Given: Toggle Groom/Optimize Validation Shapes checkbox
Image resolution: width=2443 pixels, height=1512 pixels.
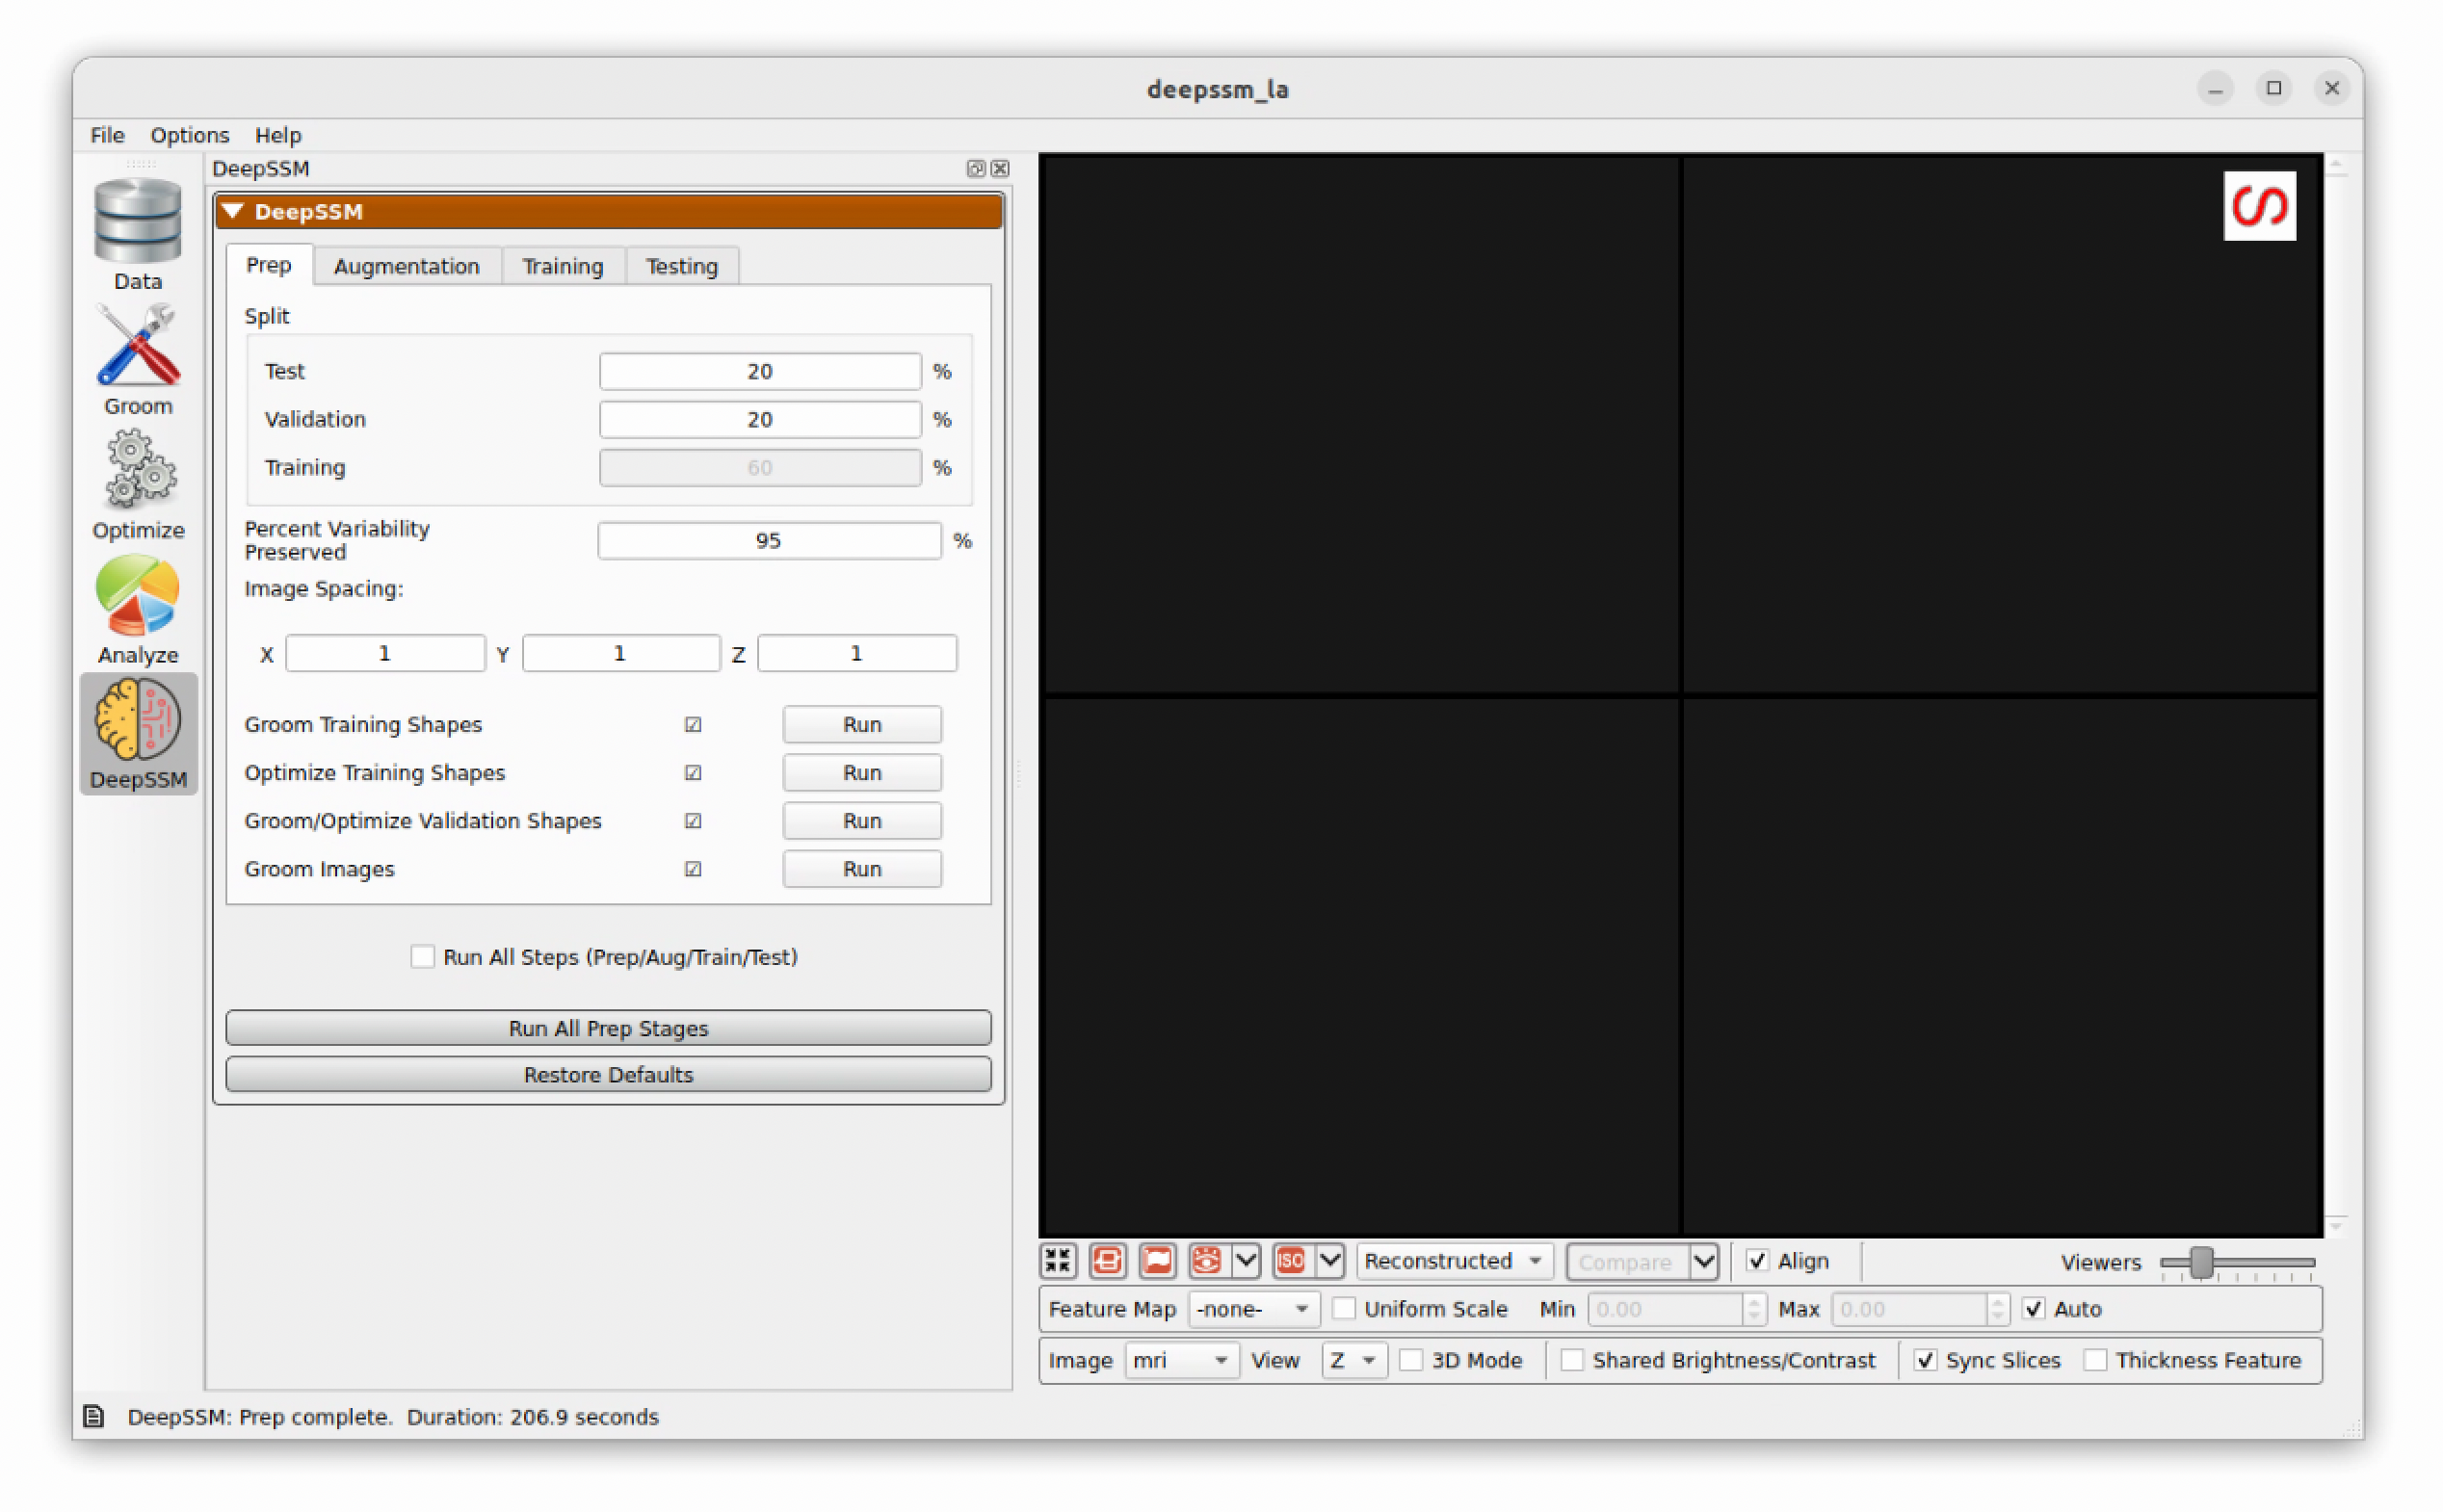Looking at the screenshot, I should pyautogui.click(x=693, y=821).
